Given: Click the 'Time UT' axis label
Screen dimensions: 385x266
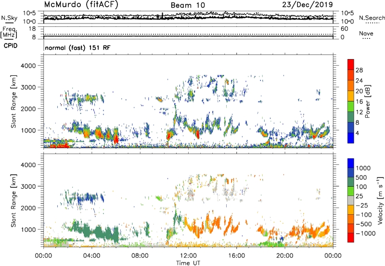Looking at the screenshot, I should point(188,263).
